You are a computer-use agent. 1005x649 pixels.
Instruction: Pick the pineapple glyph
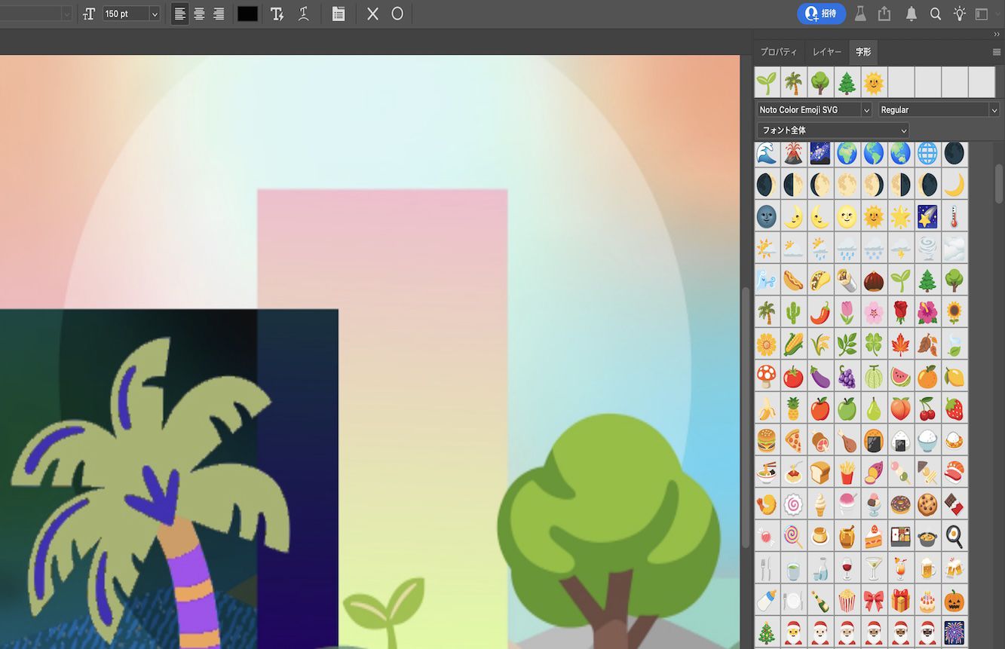(x=793, y=409)
